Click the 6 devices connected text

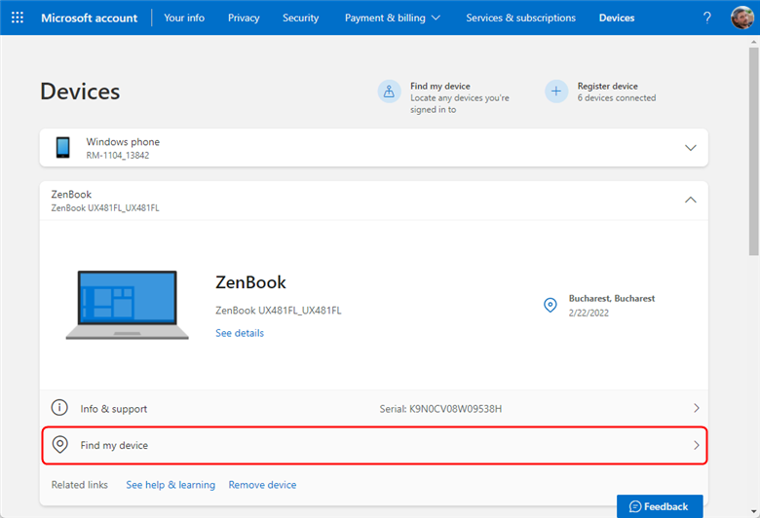point(617,98)
